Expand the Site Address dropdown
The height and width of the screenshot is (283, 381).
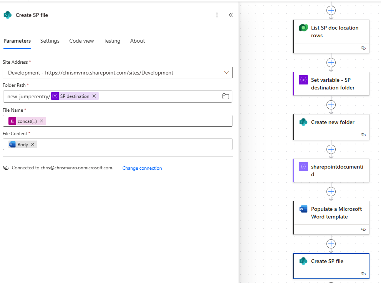226,73
